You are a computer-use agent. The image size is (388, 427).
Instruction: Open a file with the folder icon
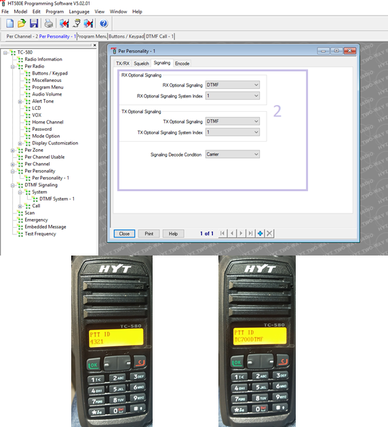tap(22, 24)
